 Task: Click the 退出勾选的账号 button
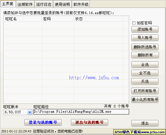coord(90,122)
